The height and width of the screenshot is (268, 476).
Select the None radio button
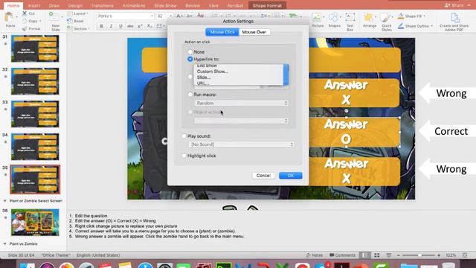(190, 52)
